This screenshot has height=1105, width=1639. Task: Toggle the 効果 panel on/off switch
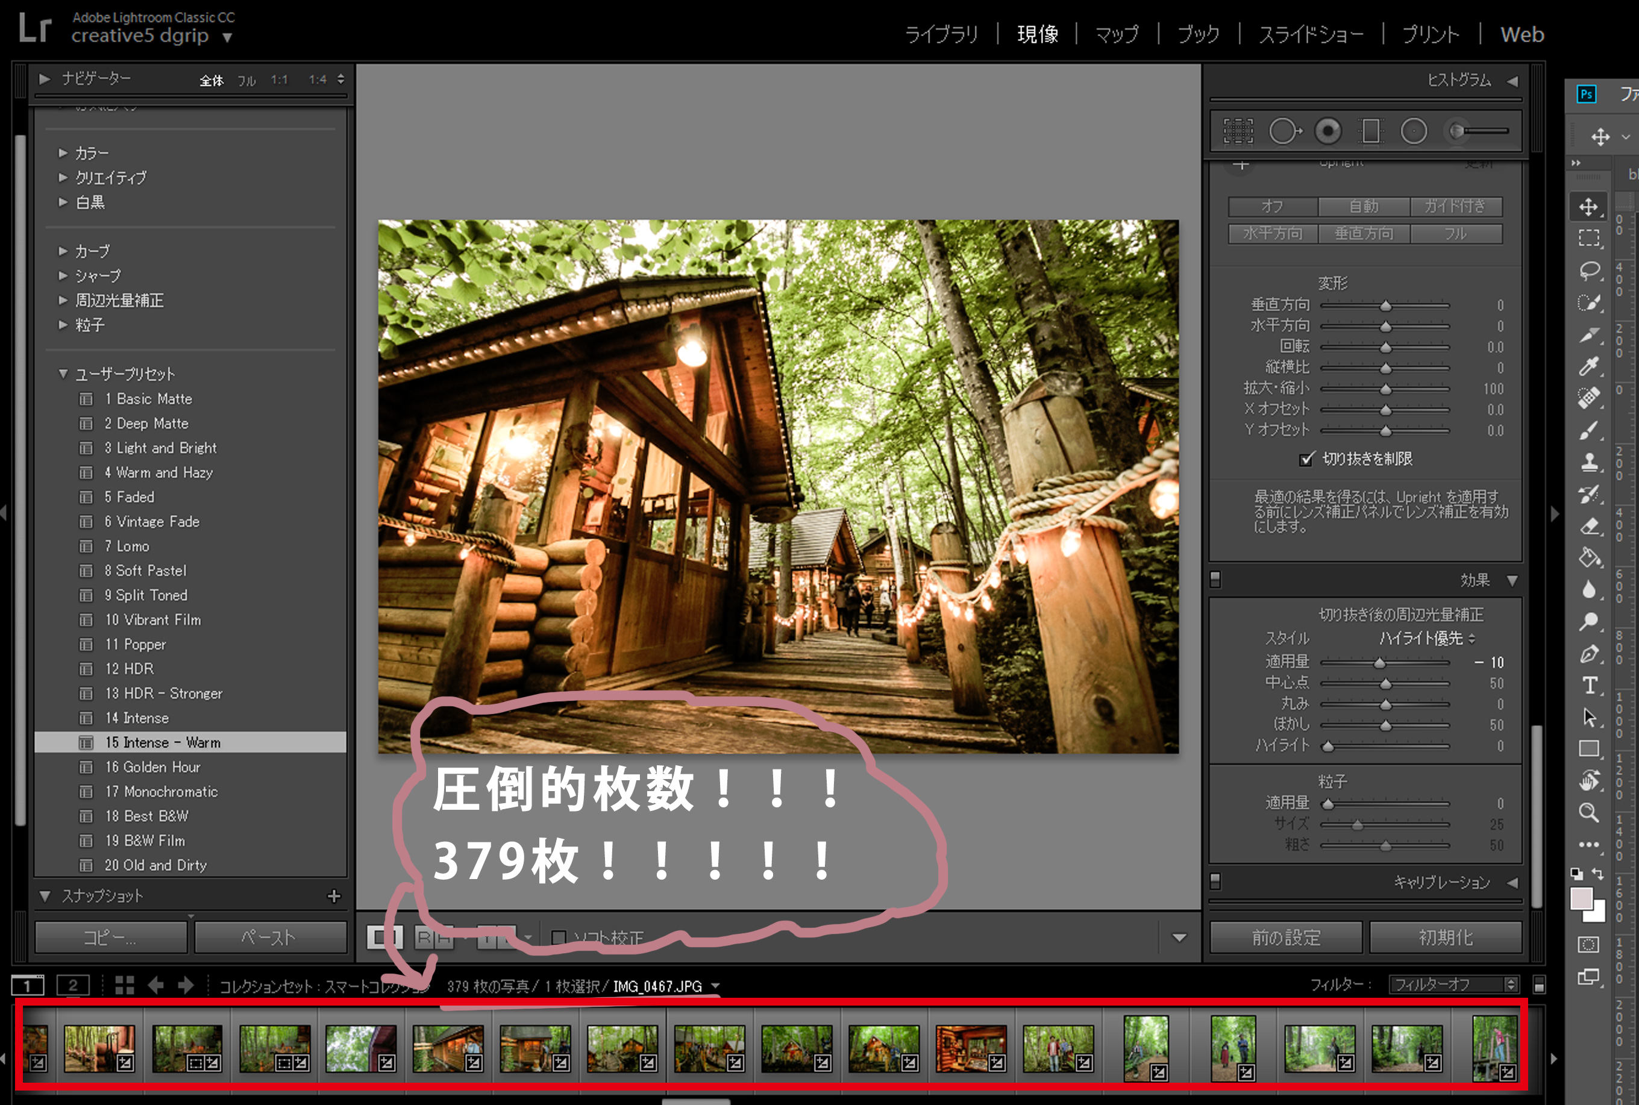coord(1215,579)
